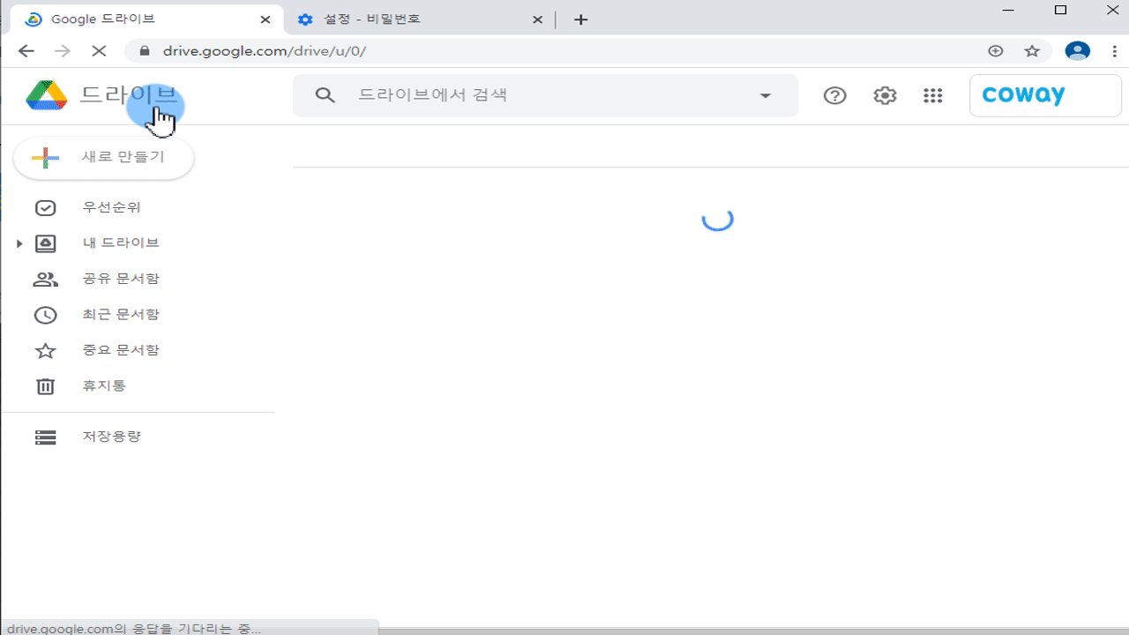
Task: Bookmark this page with star icon
Action: pyautogui.click(x=1032, y=51)
